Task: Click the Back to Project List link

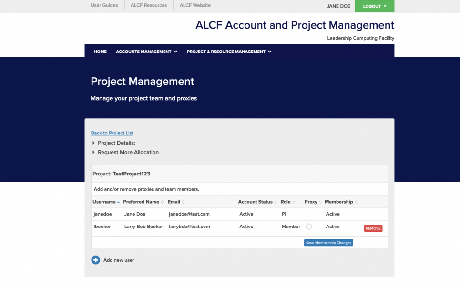Action: pos(112,133)
